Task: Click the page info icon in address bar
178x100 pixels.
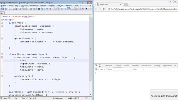Action: click(x=109, y=9)
